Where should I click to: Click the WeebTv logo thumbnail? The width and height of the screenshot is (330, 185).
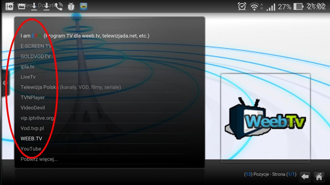click(265, 118)
